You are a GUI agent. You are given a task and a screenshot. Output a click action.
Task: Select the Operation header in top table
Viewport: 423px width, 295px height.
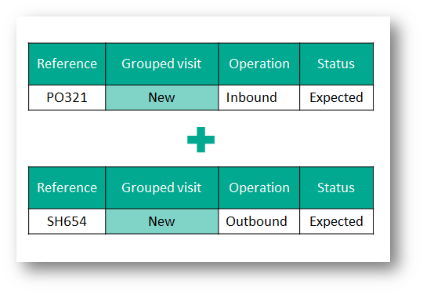coord(259,64)
